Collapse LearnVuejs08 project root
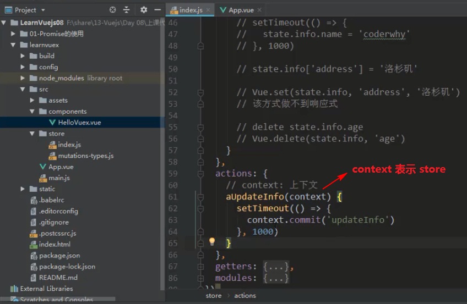Screen dimensions: 467x304 click(x=4, y=23)
